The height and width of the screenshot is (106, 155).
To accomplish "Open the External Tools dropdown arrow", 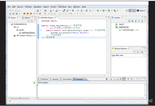I will 117,11.
